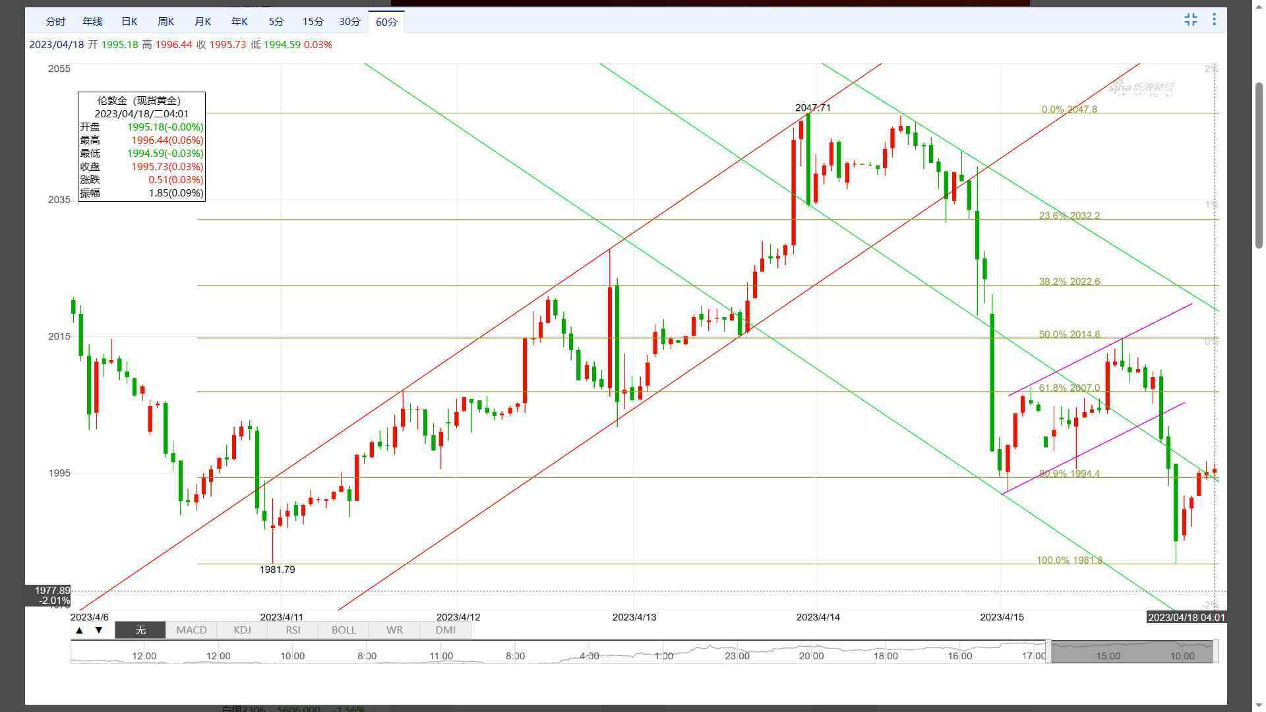Select the 周K period tab
This screenshot has height=712, width=1266.
pos(166,22)
